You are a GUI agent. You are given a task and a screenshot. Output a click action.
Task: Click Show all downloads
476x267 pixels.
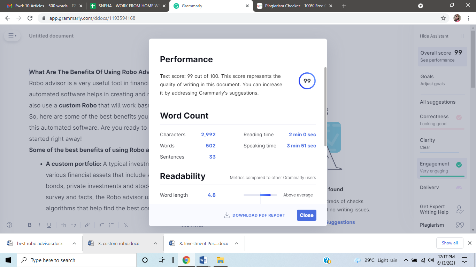[450, 243]
